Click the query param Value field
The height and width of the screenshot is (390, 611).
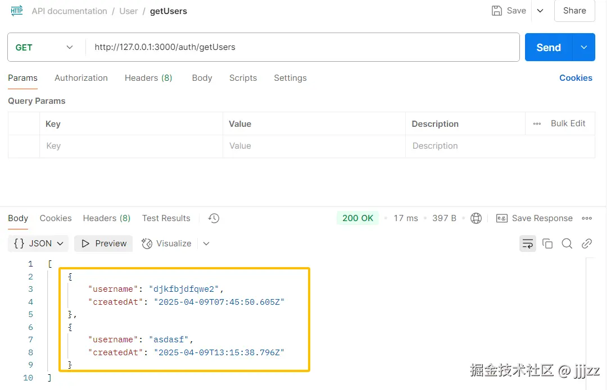tap(314, 146)
